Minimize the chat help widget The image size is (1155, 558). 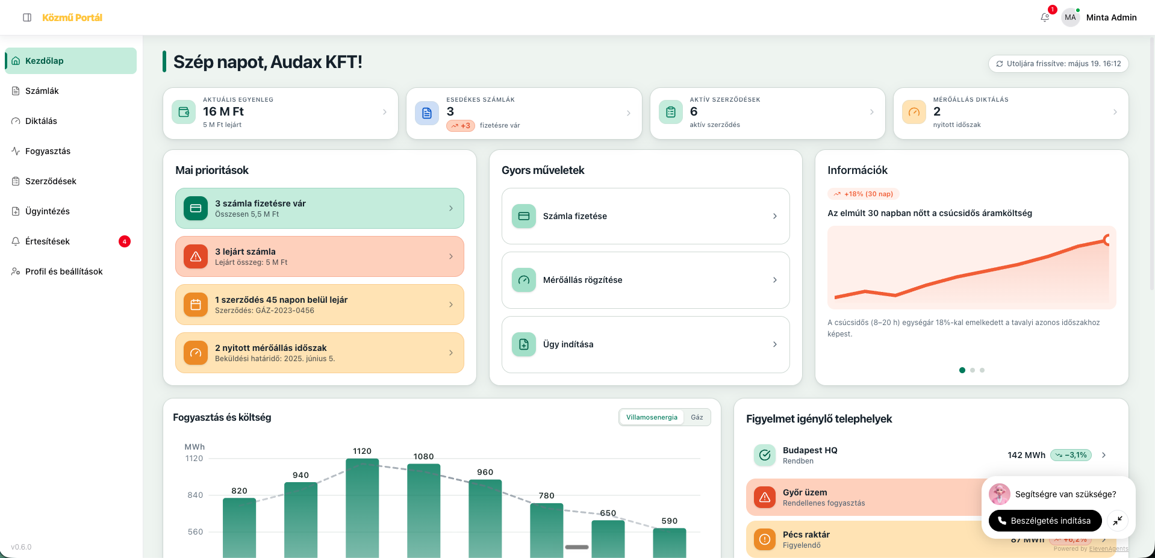coord(1118,521)
